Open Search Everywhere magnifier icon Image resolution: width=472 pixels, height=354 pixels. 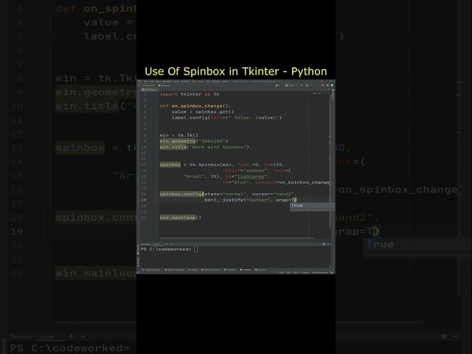pyautogui.click(x=322, y=86)
